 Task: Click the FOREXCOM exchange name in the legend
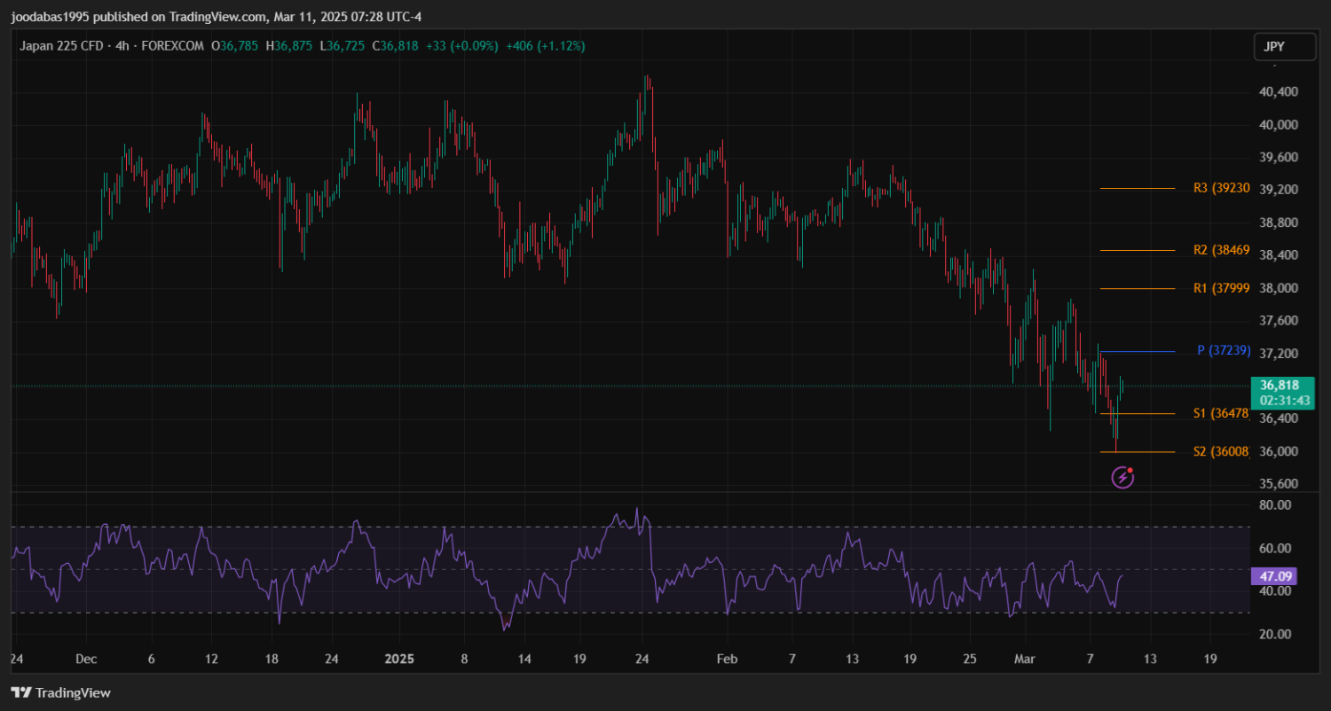pos(171,46)
